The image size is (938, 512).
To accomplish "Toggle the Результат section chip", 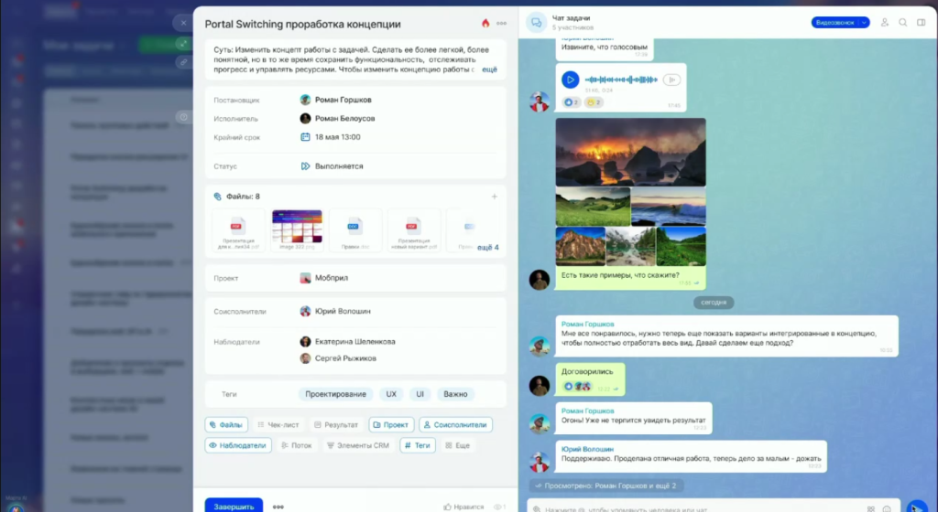I will pyautogui.click(x=335, y=425).
